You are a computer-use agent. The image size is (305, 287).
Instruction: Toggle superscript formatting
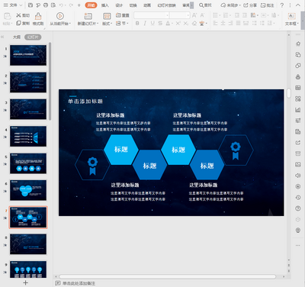(x=178, y=24)
